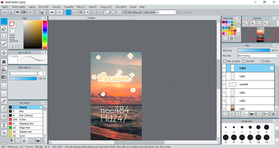Select Stipple Pen brush
279x148 pixels.
point(26,132)
